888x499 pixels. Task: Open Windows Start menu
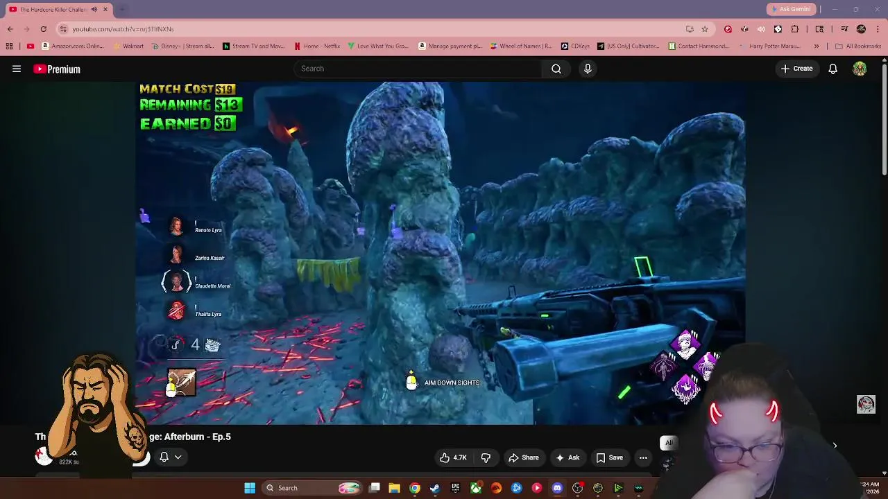click(x=250, y=488)
